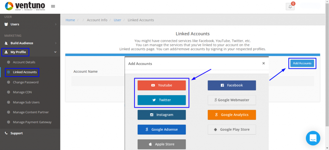Open the chat support bubble

[x=313, y=138]
